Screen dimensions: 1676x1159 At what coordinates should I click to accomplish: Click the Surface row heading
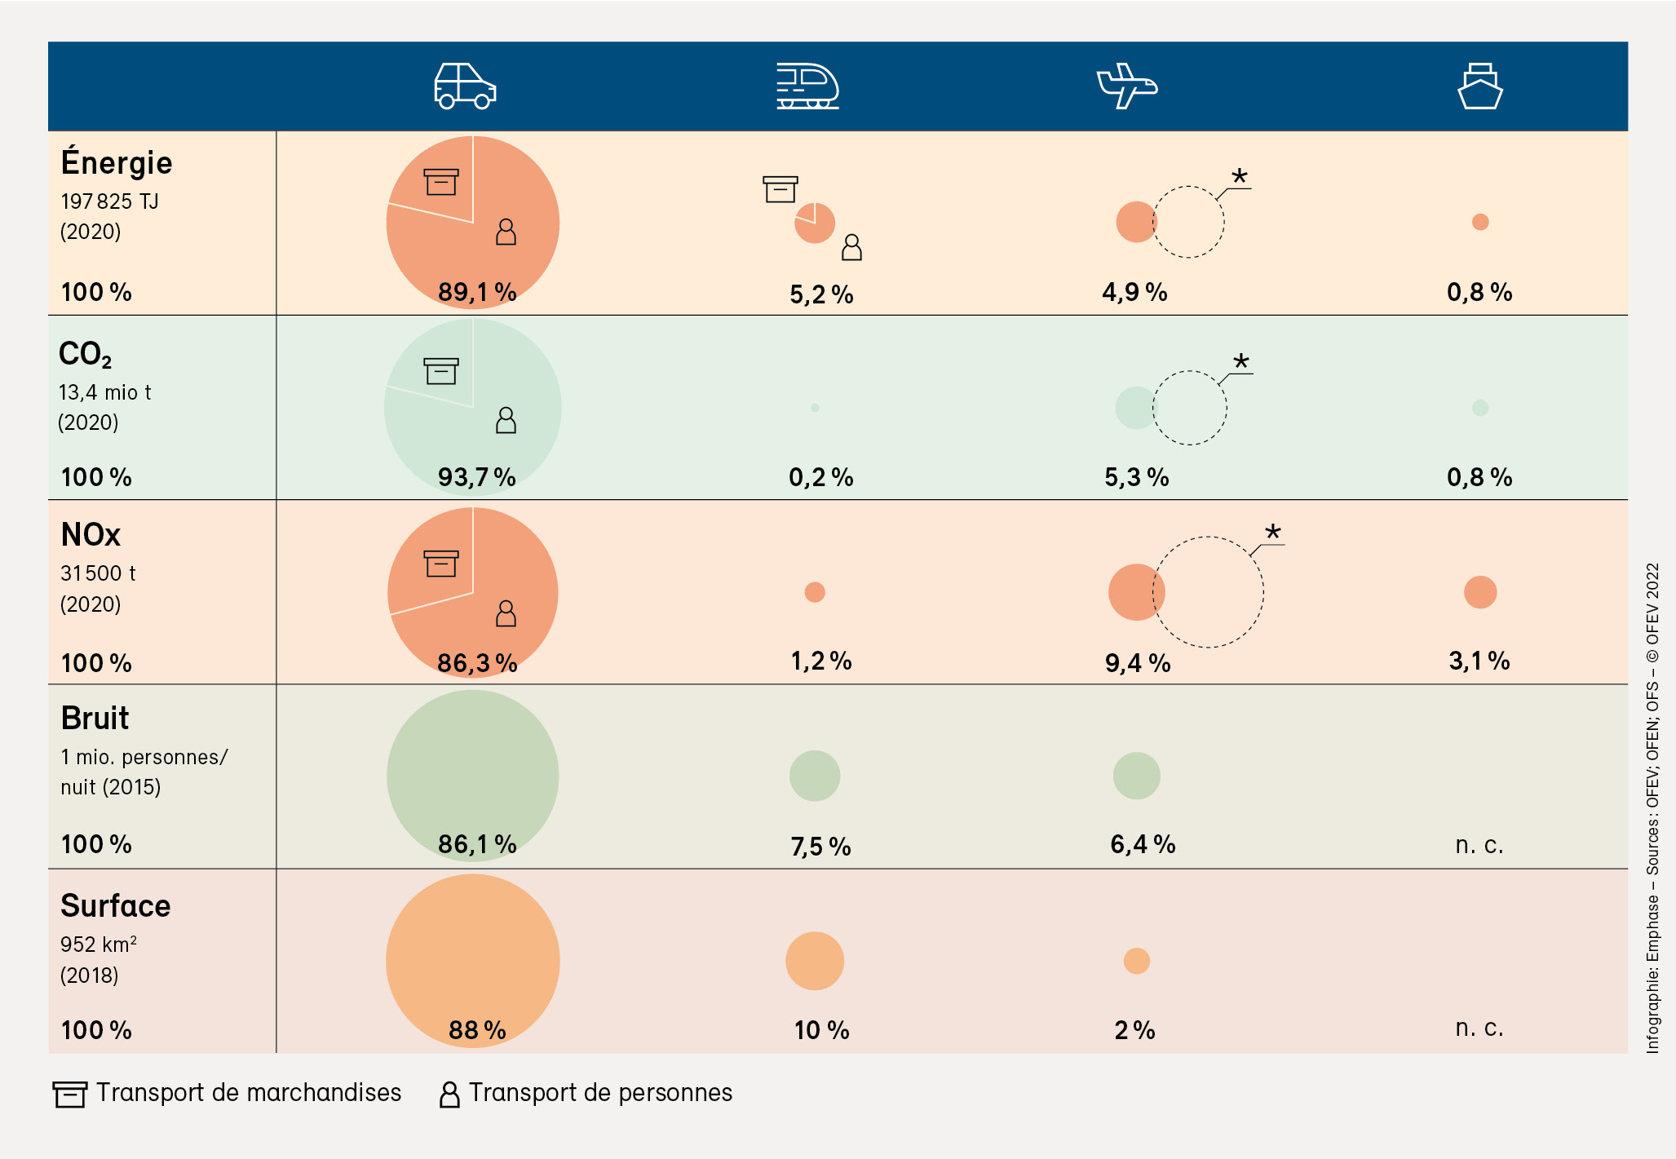(116, 906)
